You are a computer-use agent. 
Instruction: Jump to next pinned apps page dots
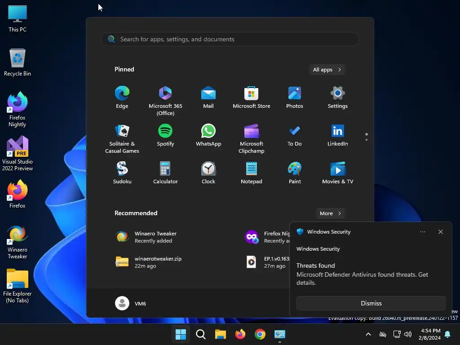coord(367,140)
